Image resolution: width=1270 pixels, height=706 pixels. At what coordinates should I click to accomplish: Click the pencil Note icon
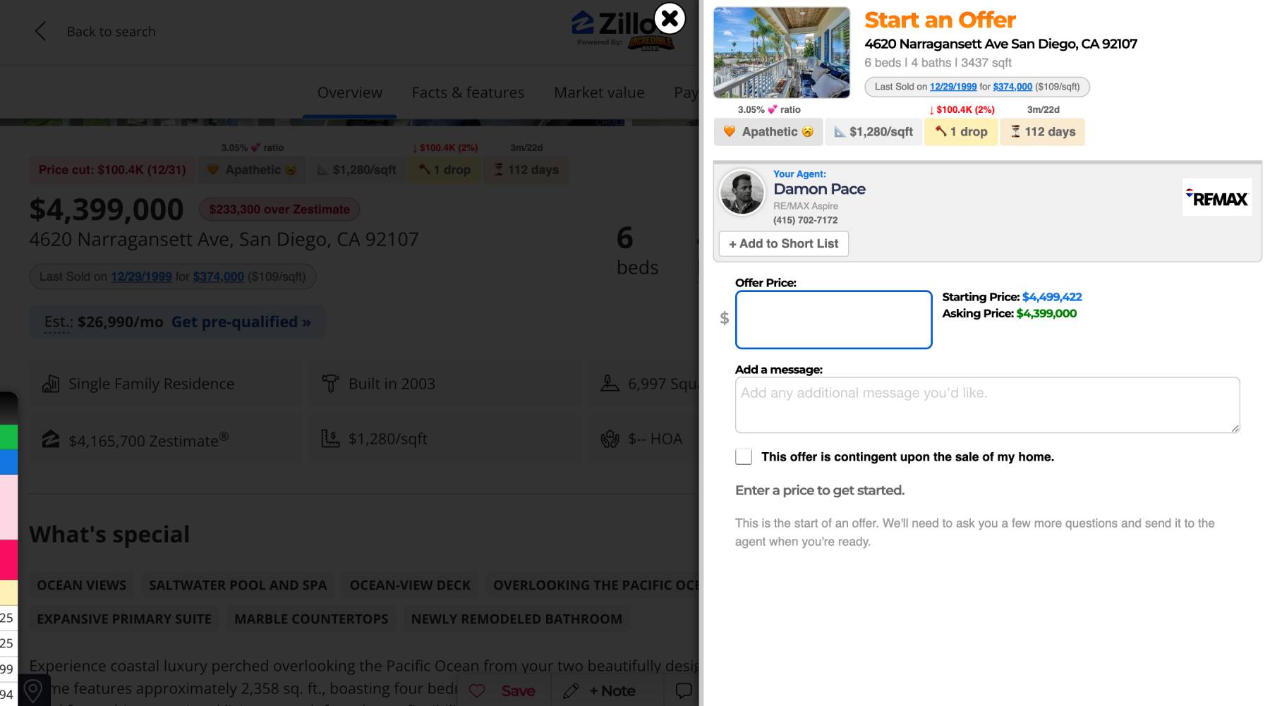pos(571,691)
